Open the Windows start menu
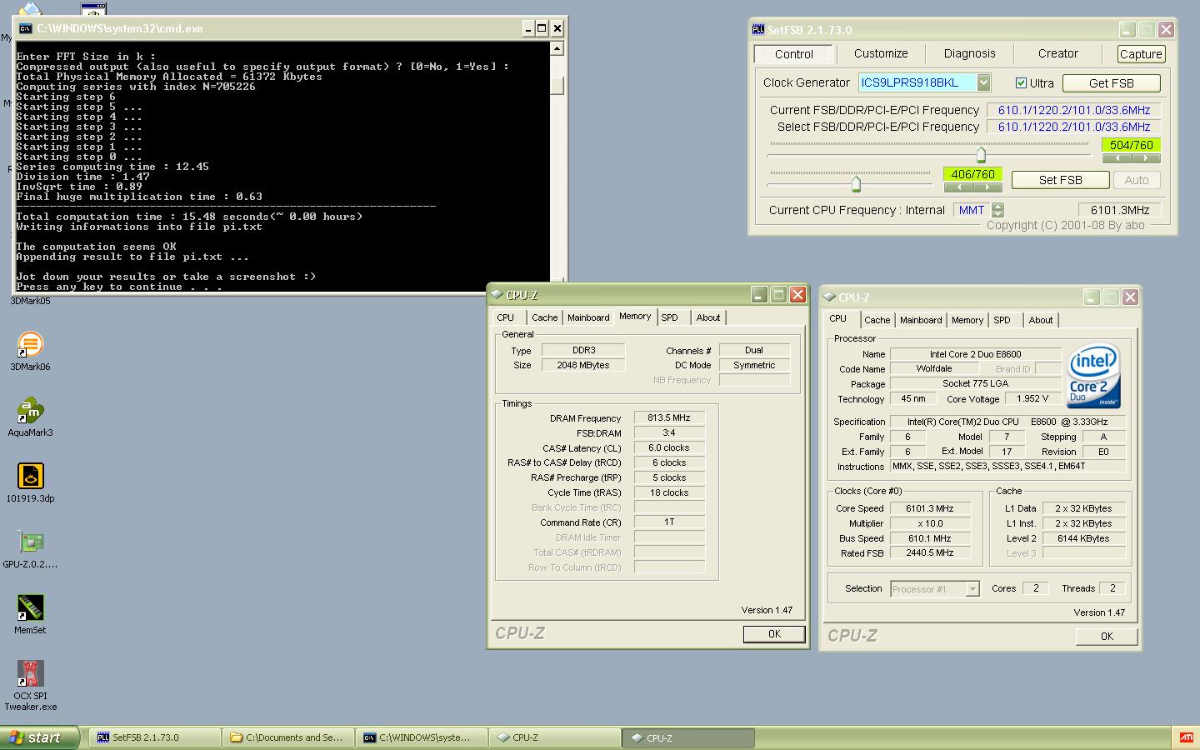The height and width of the screenshot is (750, 1200). click(39, 737)
